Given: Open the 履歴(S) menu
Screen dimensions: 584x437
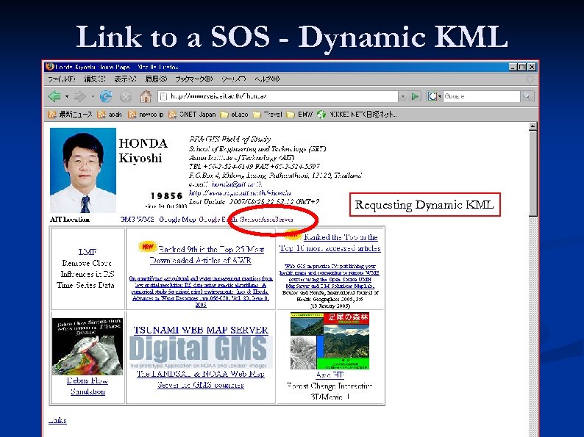Looking at the screenshot, I should point(156,79).
